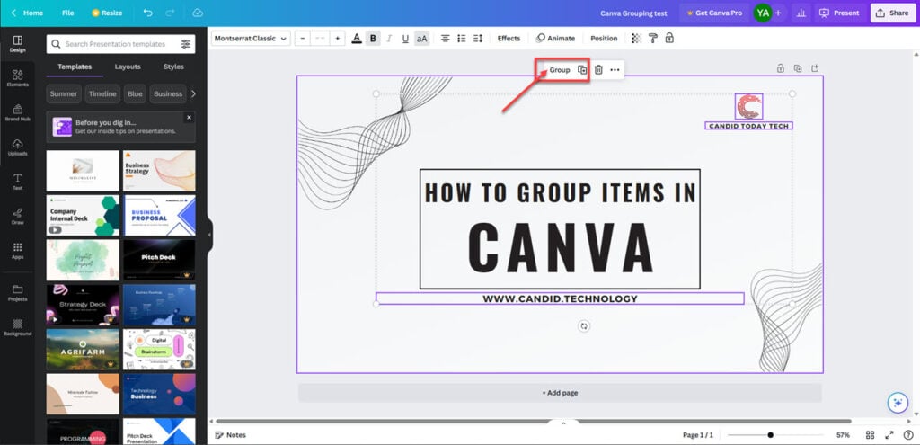This screenshot has width=920, height=445.
Task: Toggle the lock icon in toolbar
Action: [669, 38]
